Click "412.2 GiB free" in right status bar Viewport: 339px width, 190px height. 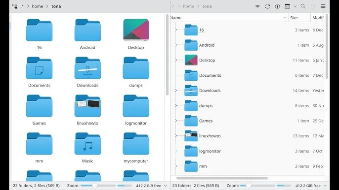coord(308,186)
